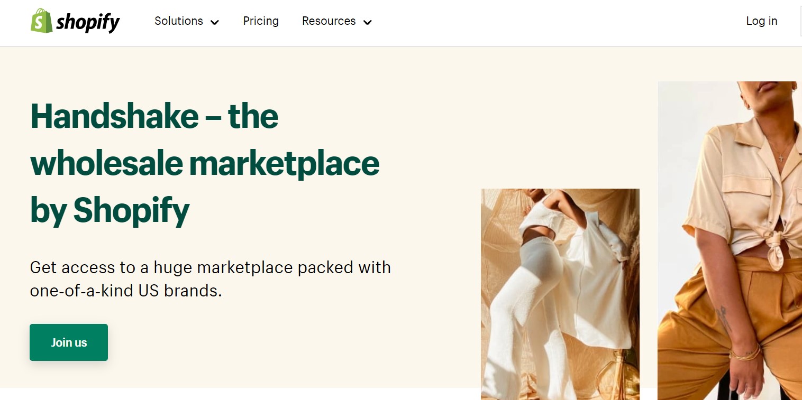Go to the Pricing page
The image size is (802, 400).
click(x=261, y=21)
